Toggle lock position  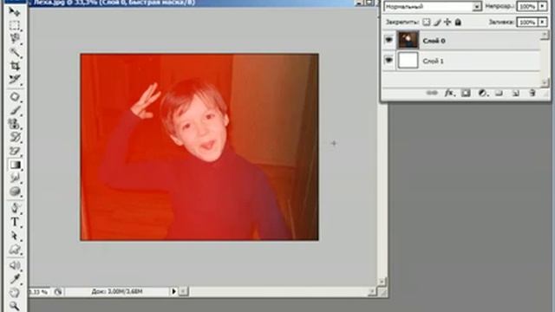coord(447,22)
